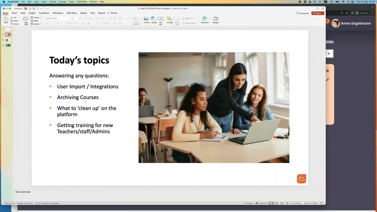Switch to Slide Sorter view
This screenshot has height=212, width=377.
(277, 203)
